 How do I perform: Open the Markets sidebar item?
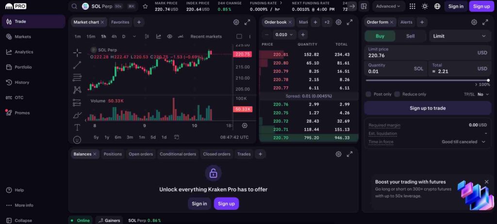[33, 37]
